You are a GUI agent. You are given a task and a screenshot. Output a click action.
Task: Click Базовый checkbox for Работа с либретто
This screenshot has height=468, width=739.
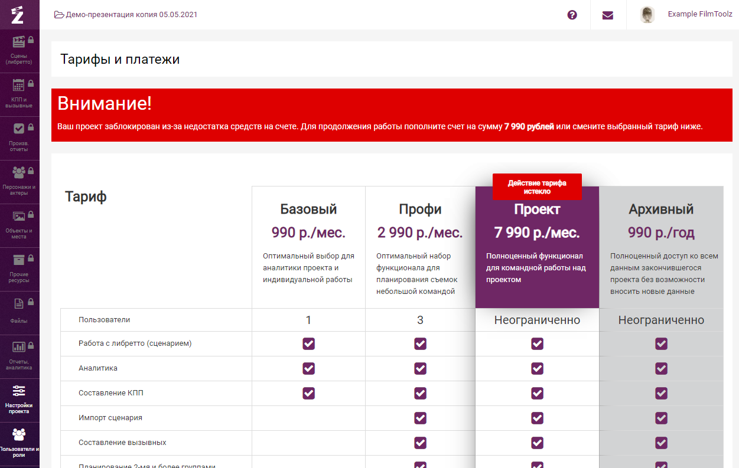pyautogui.click(x=308, y=343)
